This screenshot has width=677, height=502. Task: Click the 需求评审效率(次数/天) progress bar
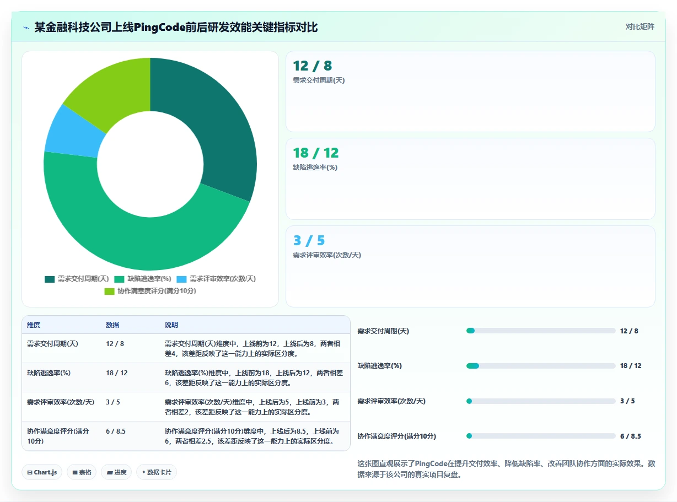point(540,401)
